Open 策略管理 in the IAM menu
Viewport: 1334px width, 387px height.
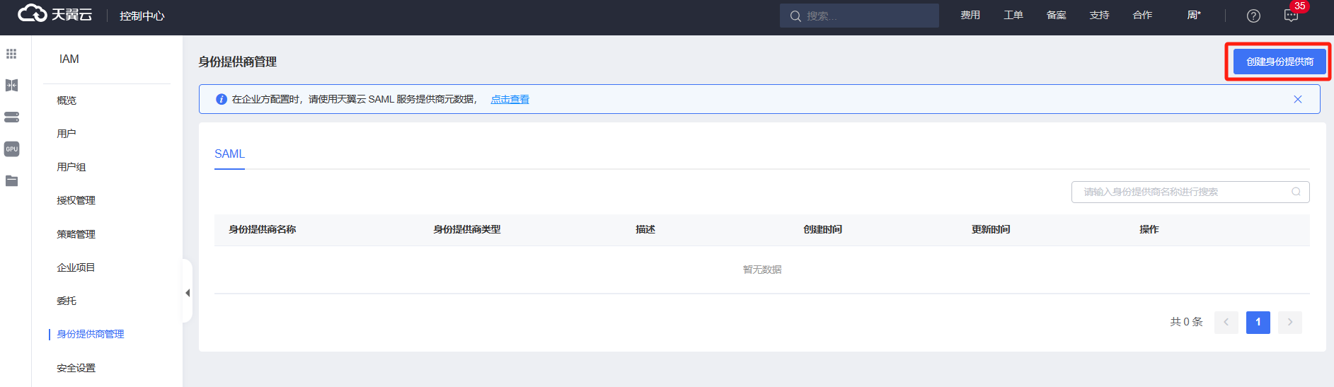(x=76, y=234)
